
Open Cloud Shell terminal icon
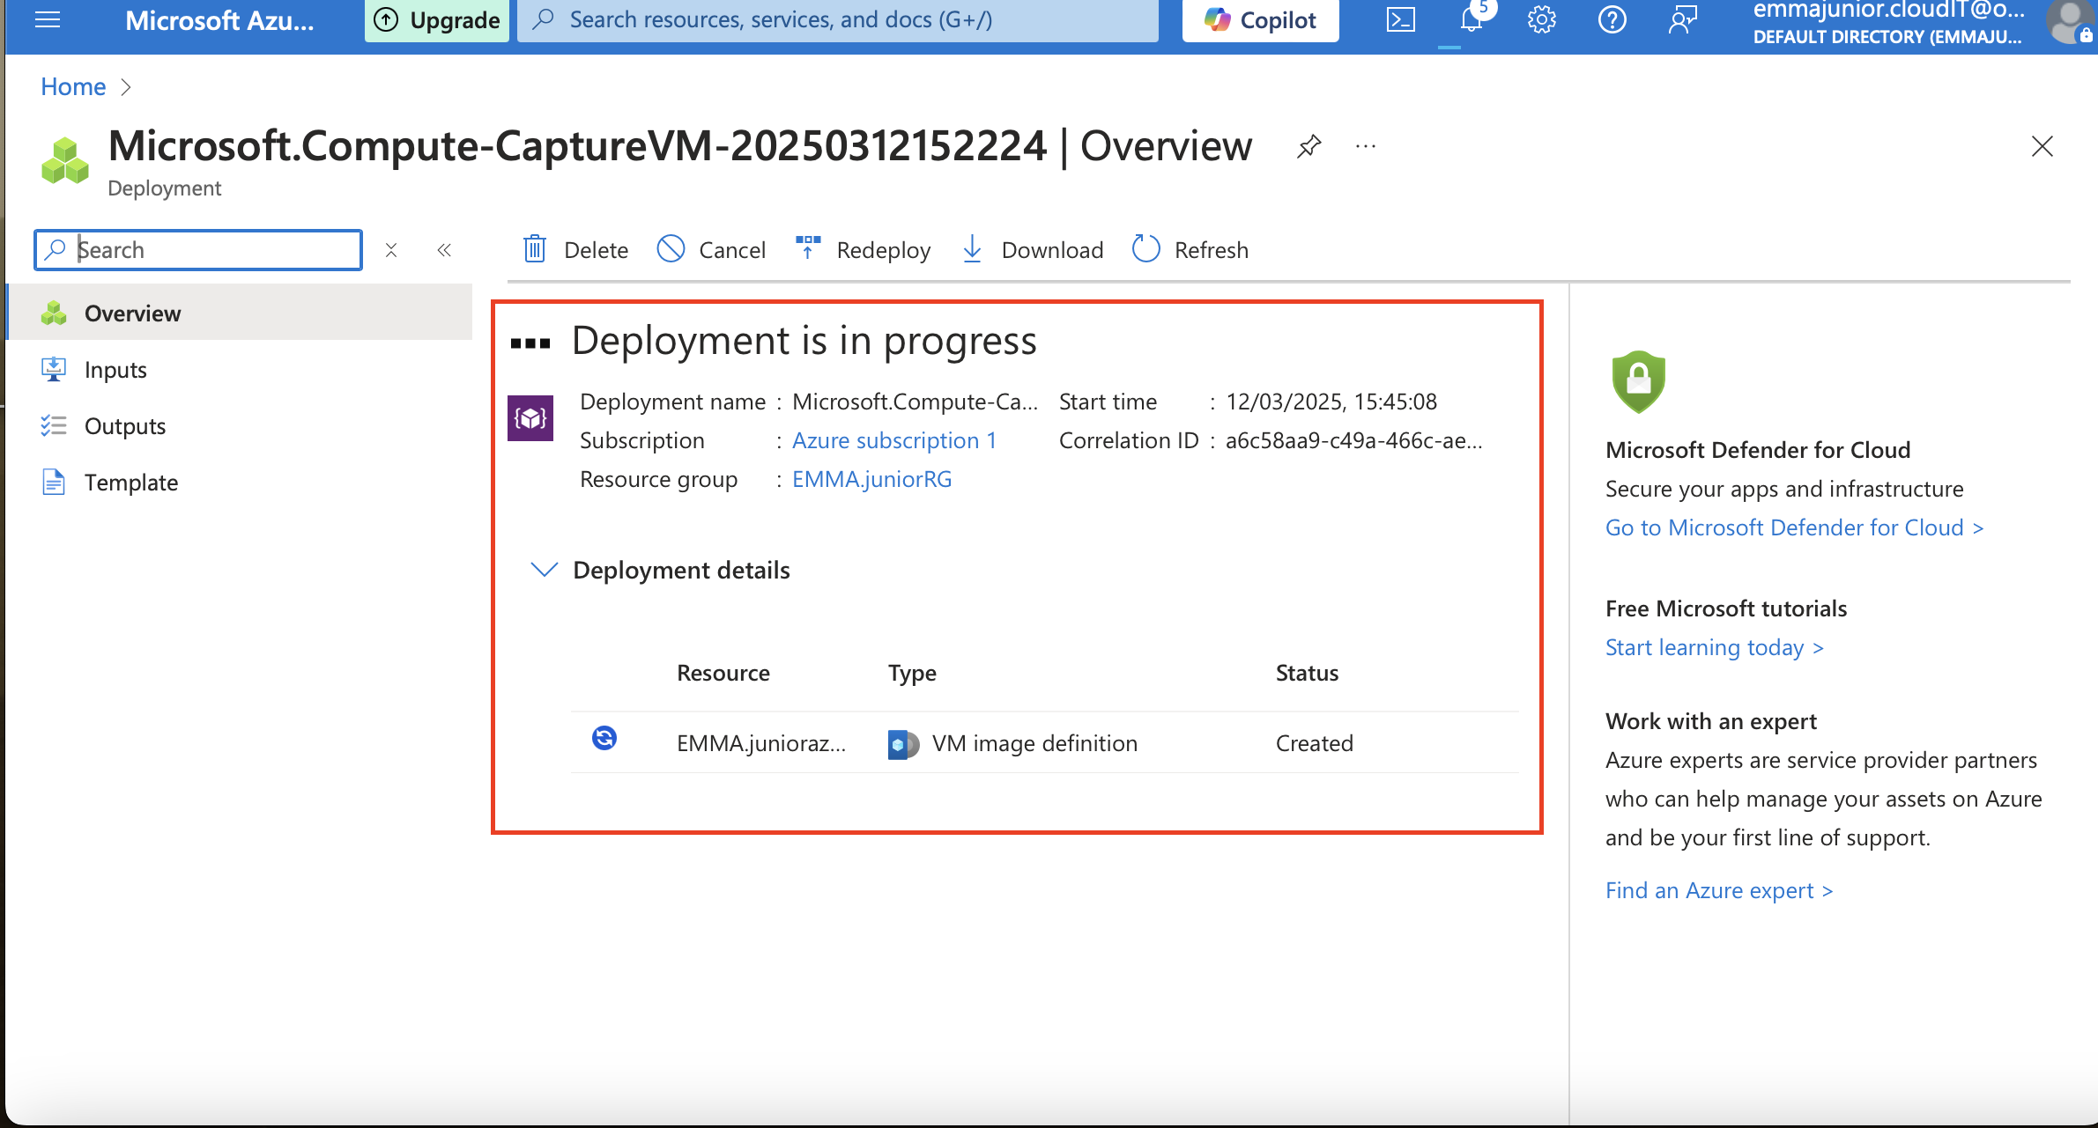point(1400,20)
